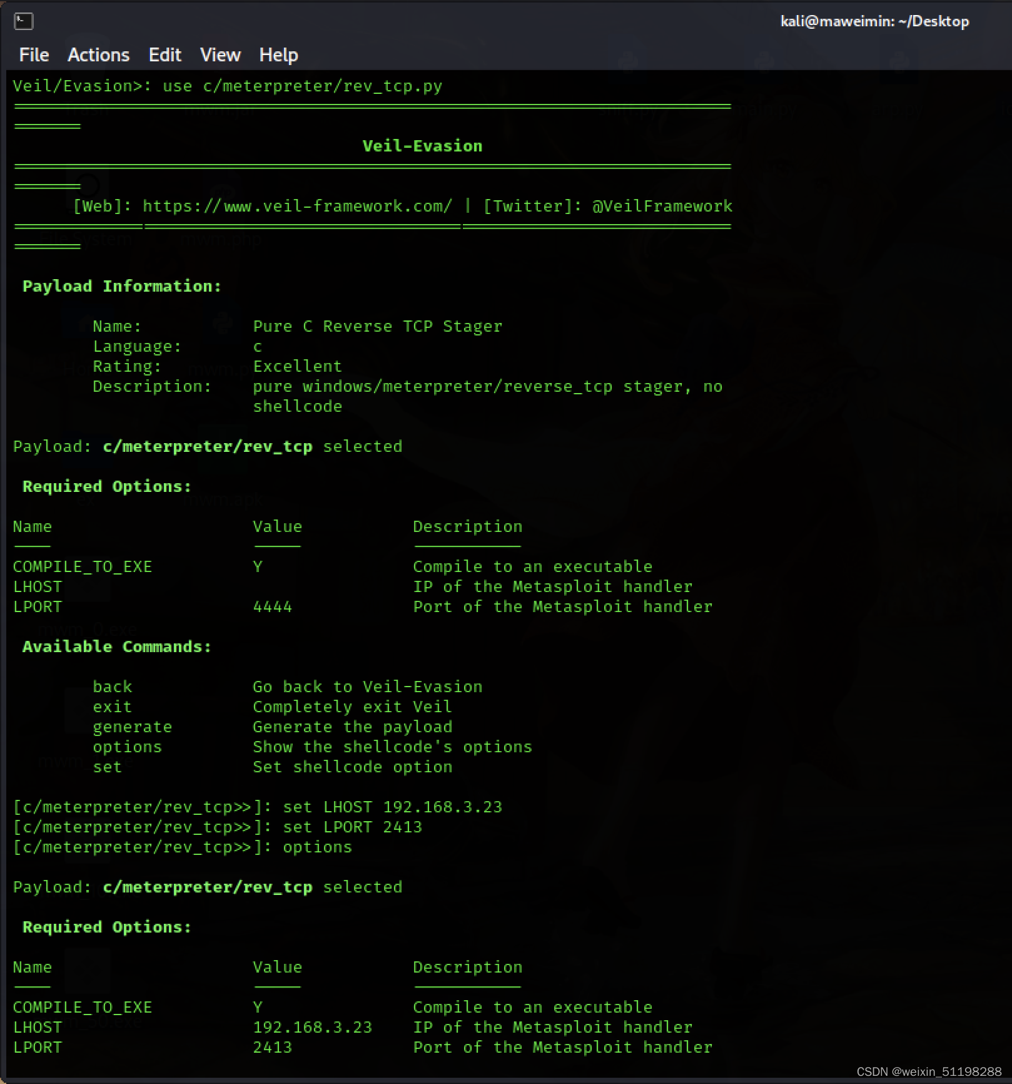The width and height of the screenshot is (1012, 1084).
Task: Click the description's wrapped word 'shellcode'
Action: click(x=297, y=406)
